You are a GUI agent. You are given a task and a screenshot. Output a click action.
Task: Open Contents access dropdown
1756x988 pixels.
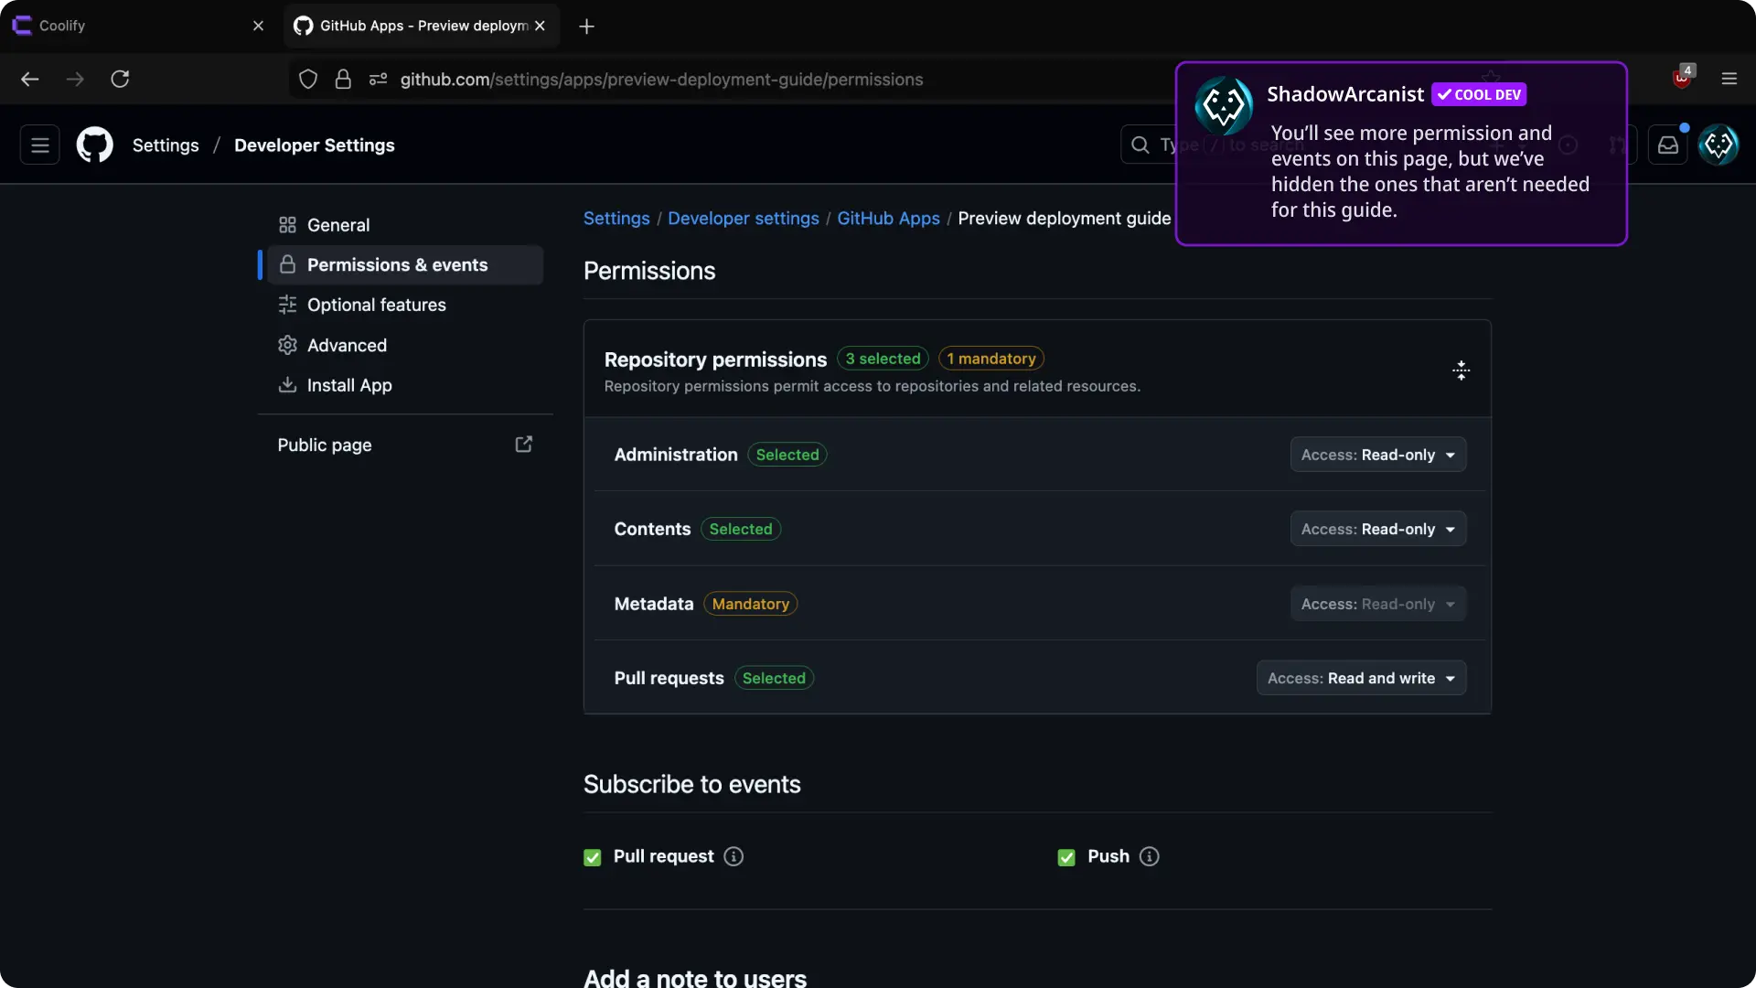1377,529
